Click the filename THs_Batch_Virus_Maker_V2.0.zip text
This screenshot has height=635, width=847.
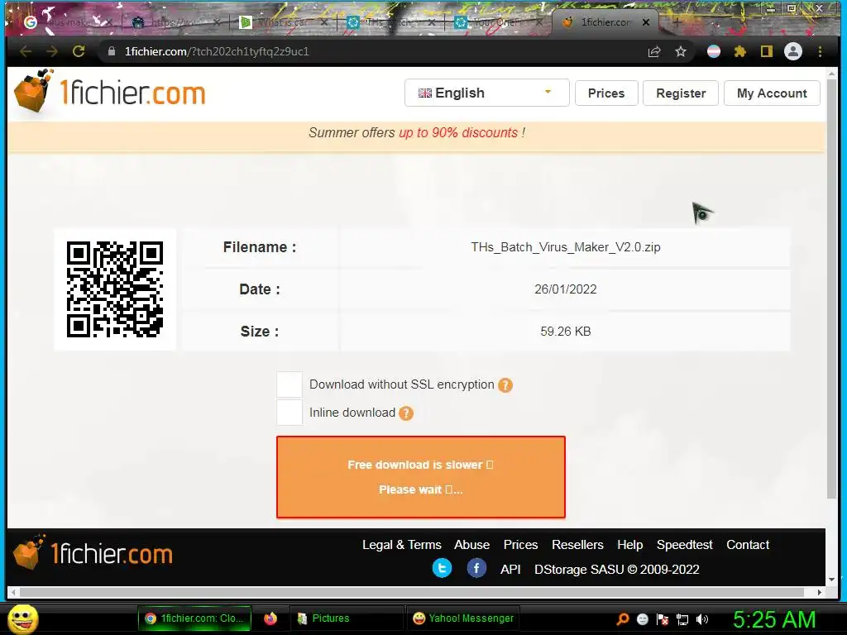tap(566, 247)
